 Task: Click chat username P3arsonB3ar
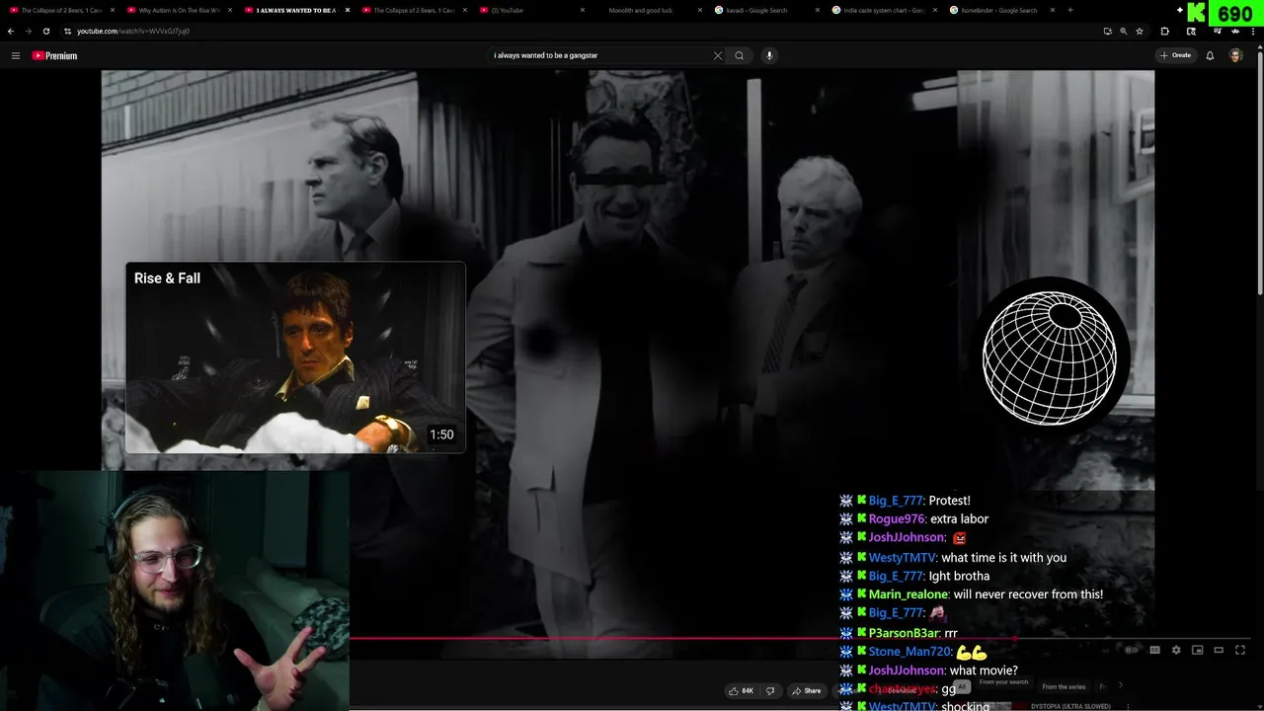pyautogui.click(x=904, y=633)
